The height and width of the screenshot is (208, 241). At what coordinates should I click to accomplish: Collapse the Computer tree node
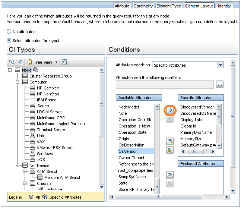point(17,82)
